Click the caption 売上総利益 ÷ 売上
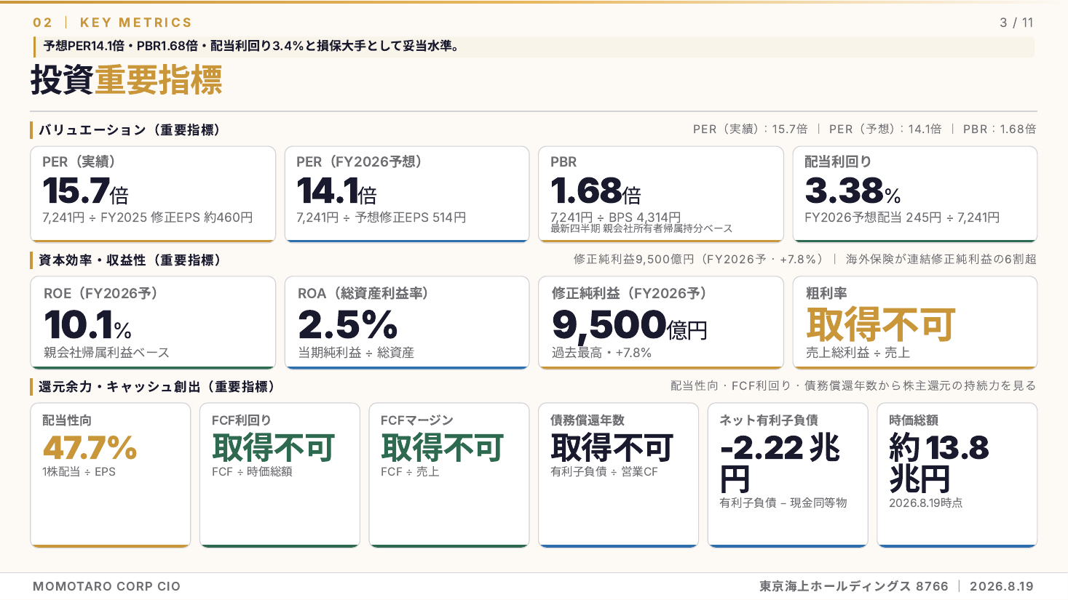 858,353
